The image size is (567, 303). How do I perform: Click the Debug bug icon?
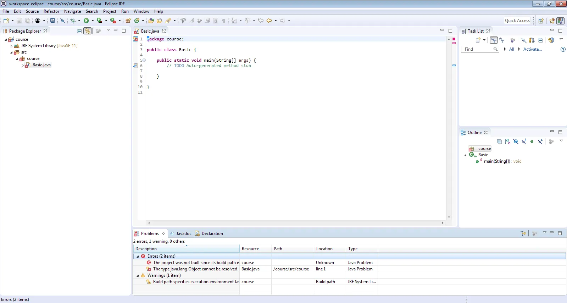(x=73, y=21)
